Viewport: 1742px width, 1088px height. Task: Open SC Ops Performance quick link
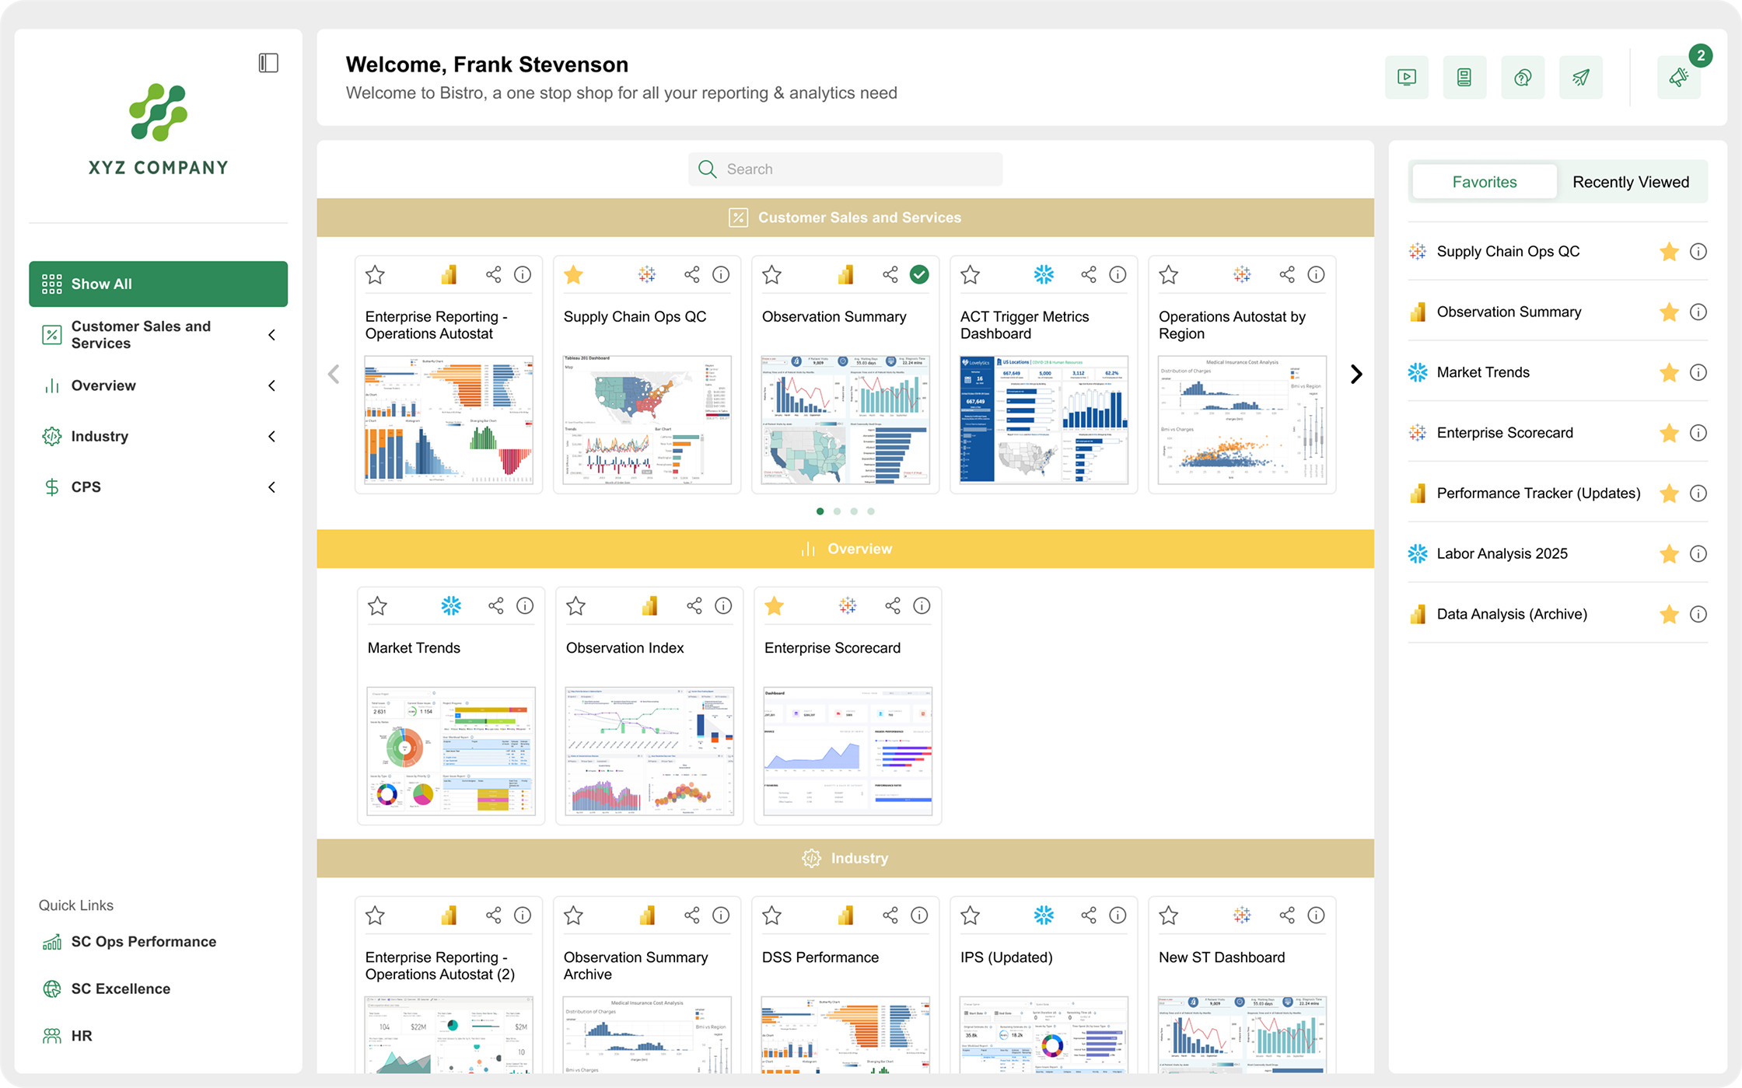(x=143, y=941)
